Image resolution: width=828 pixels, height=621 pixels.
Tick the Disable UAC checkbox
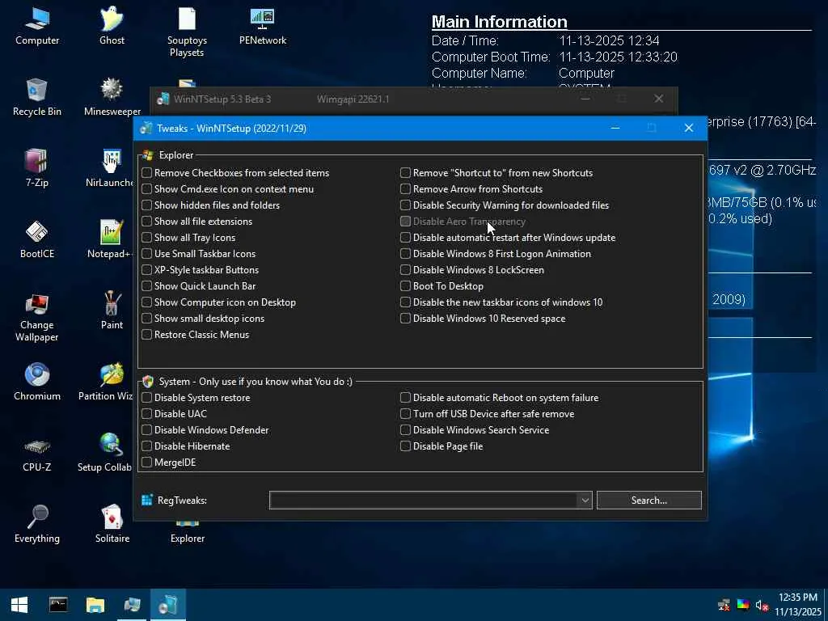coord(147,414)
